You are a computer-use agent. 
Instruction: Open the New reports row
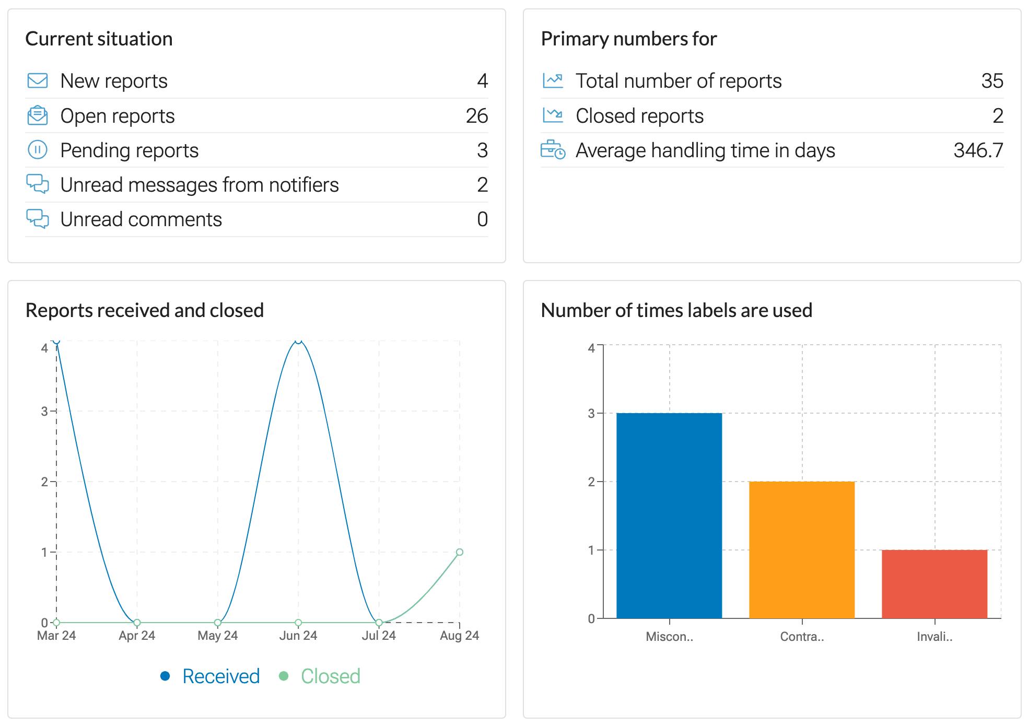tap(256, 81)
